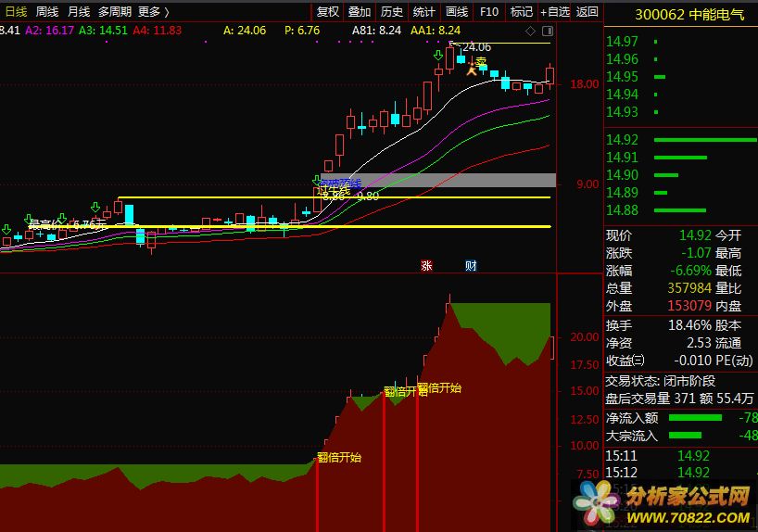Click the 涨 marker on the chart
The width and height of the screenshot is (758, 532).
click(x=426, y=265)
